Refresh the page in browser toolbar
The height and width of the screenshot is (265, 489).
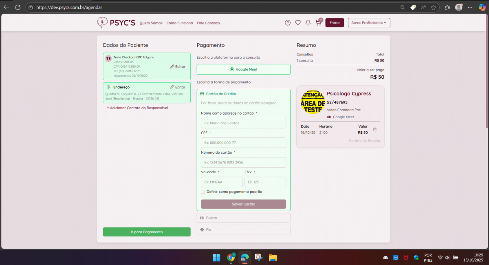click(18, 7)
